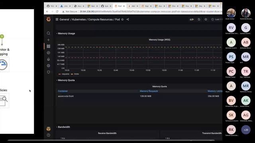Open Receive Bandwidth panel title menu
Screen dimensions: 255x143
tap(107, 133)
